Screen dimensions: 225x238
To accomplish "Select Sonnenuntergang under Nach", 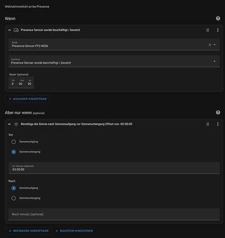I will 14,198.
